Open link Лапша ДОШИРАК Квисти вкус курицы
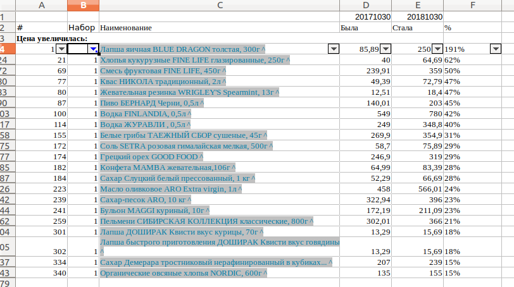Screen dimensions: 514x287 pyautogui.click(x=182, y=233)
